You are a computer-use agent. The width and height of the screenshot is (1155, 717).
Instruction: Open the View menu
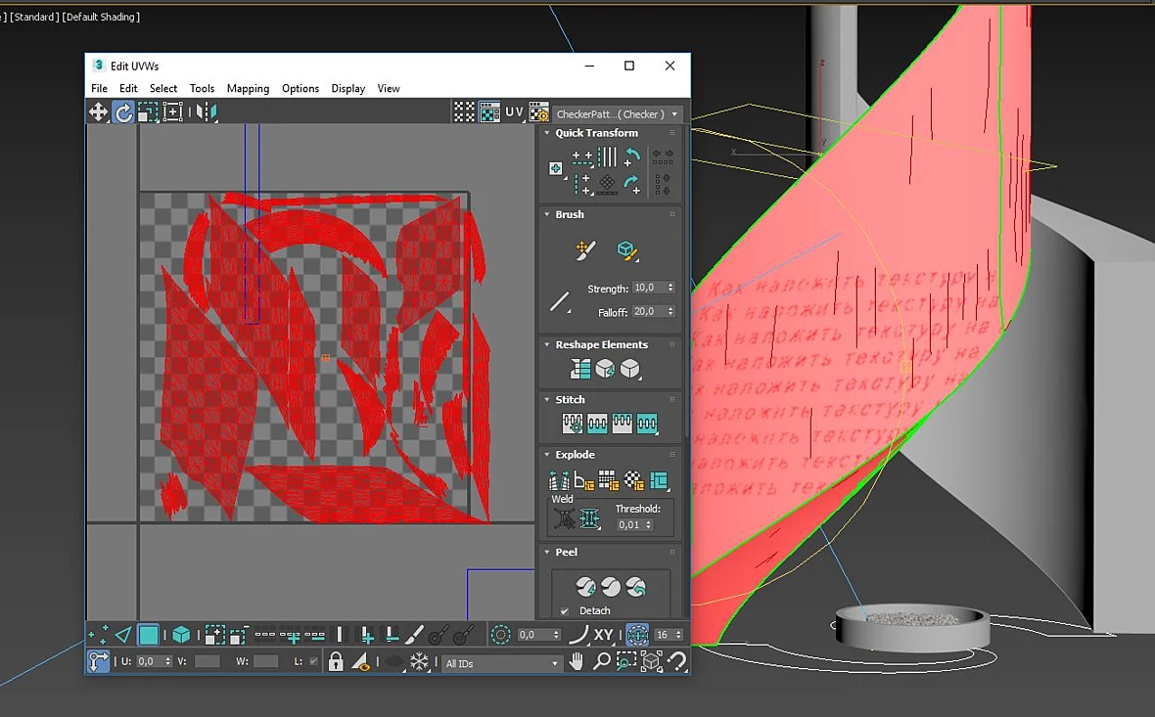click(x=389, y=88)
